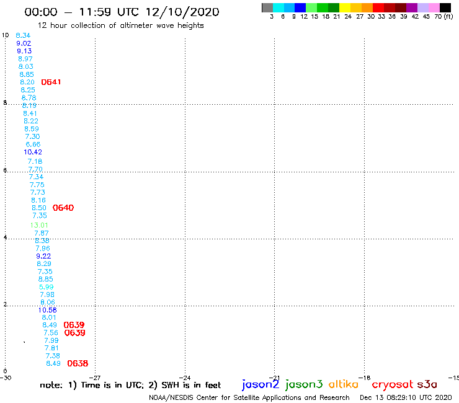Click the -18 longitude axis label
Screen dimensions: 459x403
pyautogui.click(x=365, y=378)
